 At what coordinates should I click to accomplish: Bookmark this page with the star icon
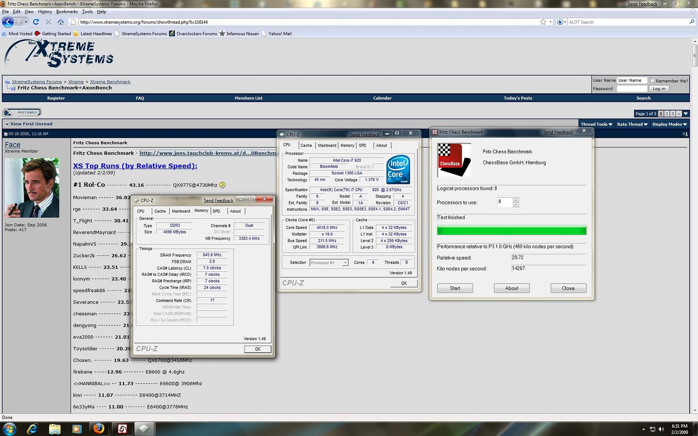(543, 22)
